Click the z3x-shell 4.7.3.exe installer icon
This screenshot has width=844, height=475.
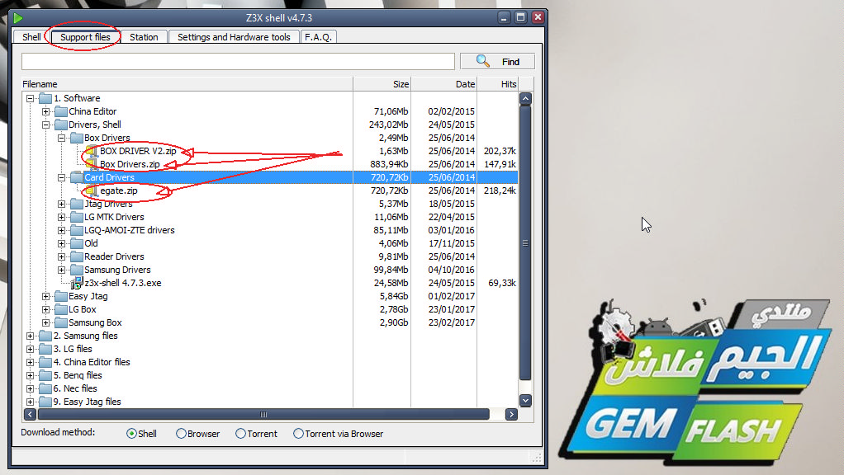(x=77, y=283)
